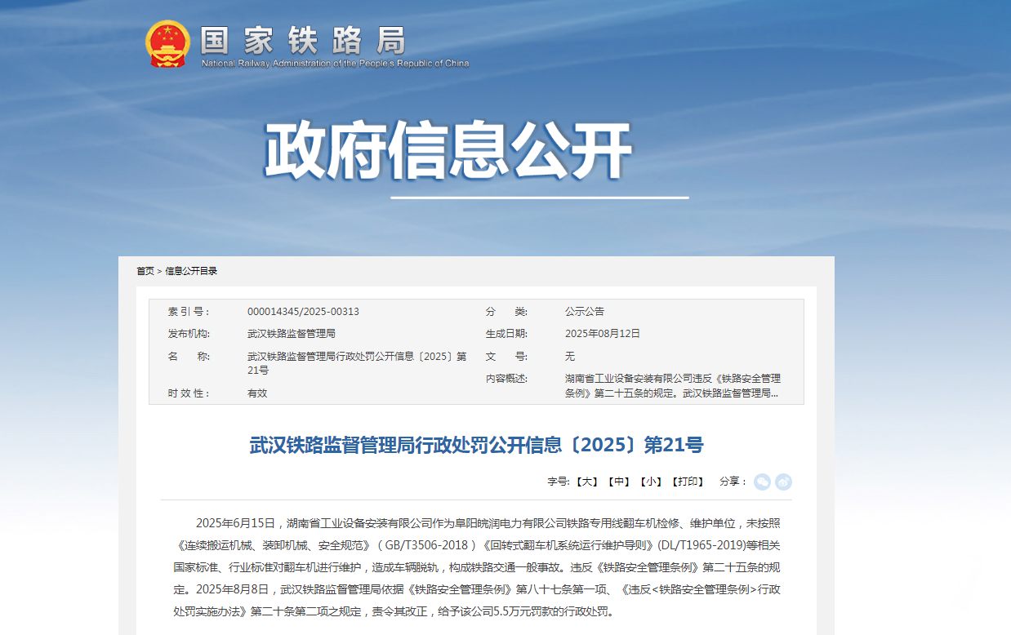The height and width of the screenshot is (635, 1011).
Task: Click the 公示公告 category value
Action: (x=585, y=312)
